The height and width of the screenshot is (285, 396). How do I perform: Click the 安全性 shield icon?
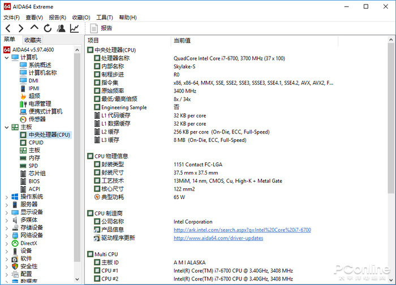15,266
